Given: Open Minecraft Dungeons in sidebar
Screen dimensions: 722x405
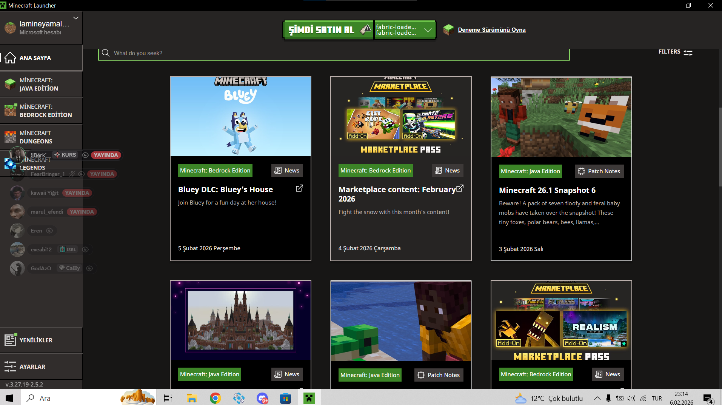Looking at the screenshot, I should pos(41,137).
